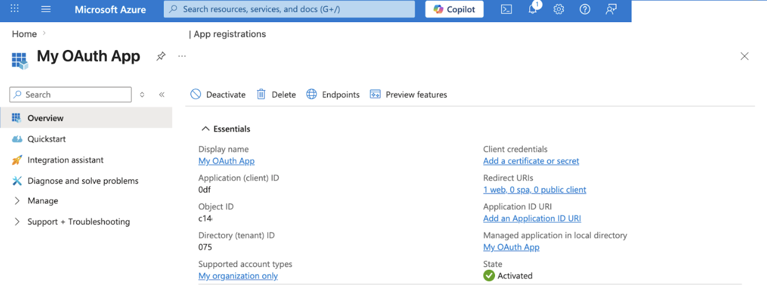Click the Preview features icon

[x=375, y=94]
